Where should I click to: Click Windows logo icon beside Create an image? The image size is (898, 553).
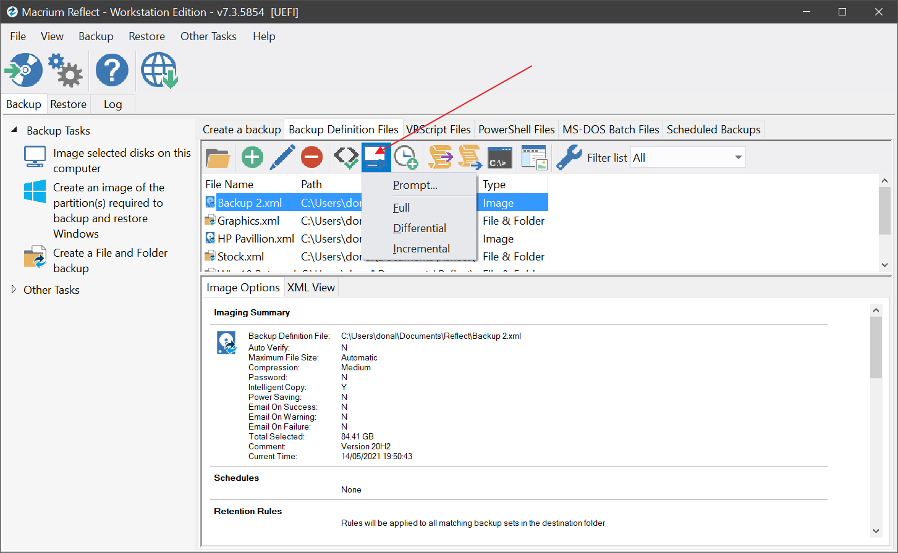coord(35,191)
